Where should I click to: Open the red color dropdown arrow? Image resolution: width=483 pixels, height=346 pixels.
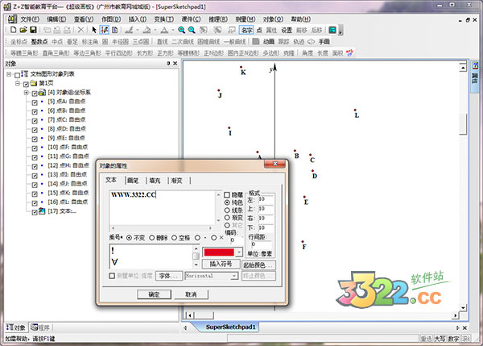point(239,252)
